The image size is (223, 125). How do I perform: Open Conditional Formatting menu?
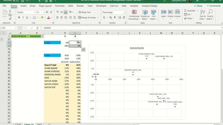coord(134,15)
